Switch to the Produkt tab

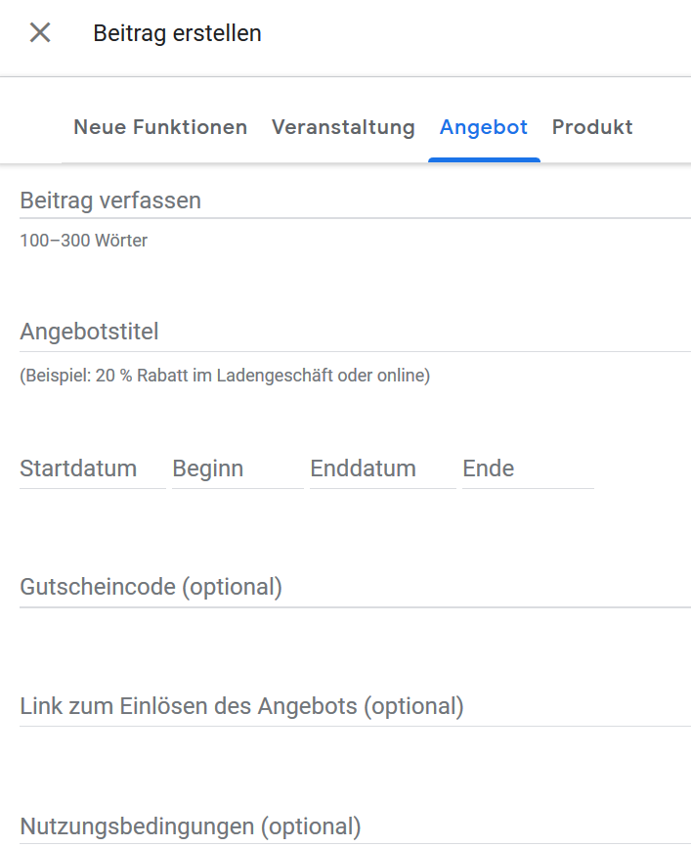[591, 127]
